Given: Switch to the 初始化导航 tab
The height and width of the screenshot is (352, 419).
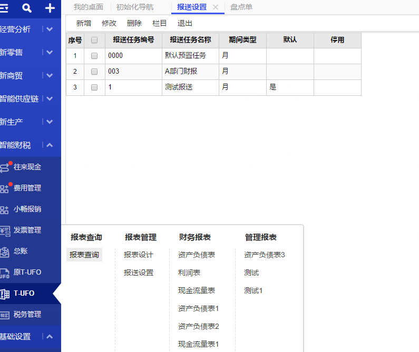Looking at the screenshot, I should coord(135,7).
